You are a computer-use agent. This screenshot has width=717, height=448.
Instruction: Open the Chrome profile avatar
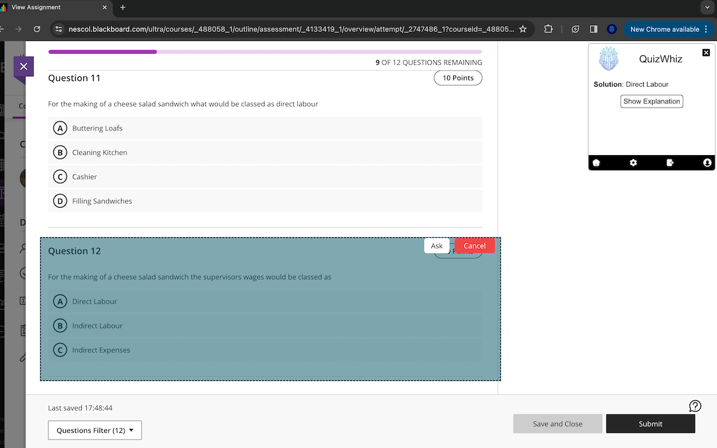pyautogui.click(x=612, y=29)
